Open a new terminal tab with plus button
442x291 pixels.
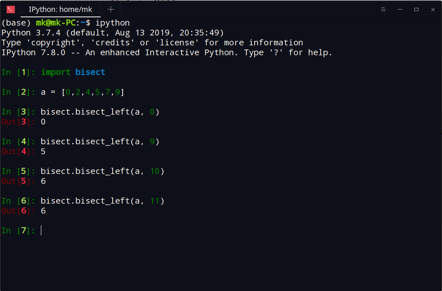pos(111,9)
